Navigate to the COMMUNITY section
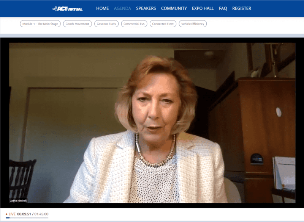The width and height of the screenshot is (304, 222). [x=174, y=8]
